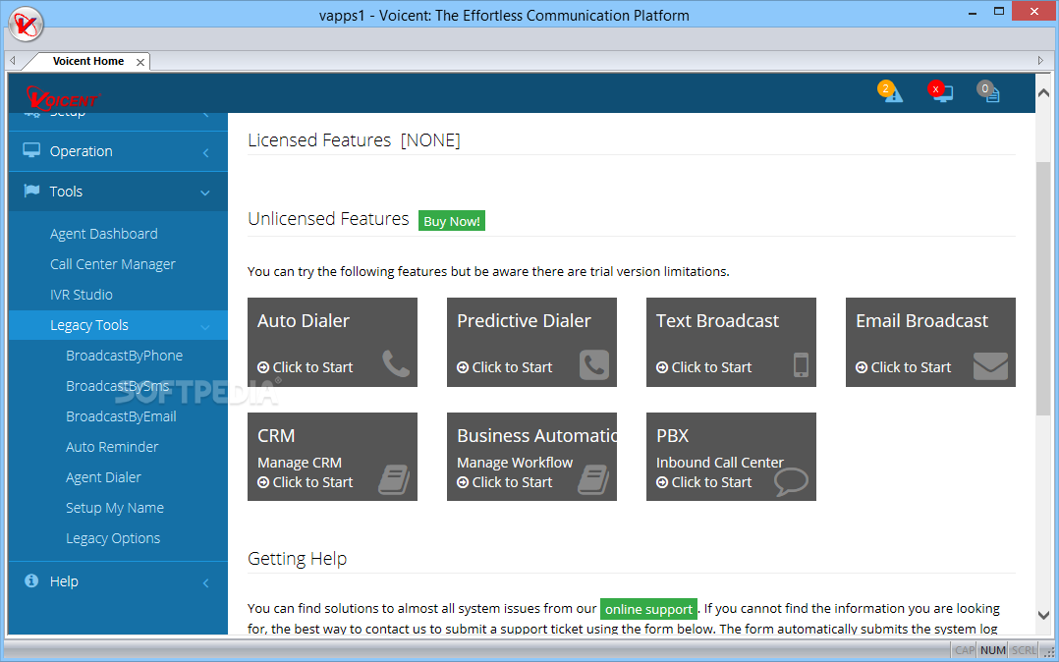Open IVR Studio
This screenshot has height=662, width=1059.
point(81,295)
